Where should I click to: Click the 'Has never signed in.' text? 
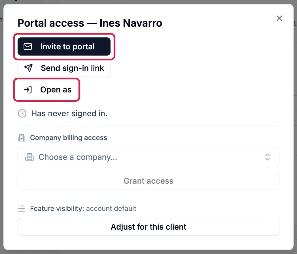[x=69, y=113]
